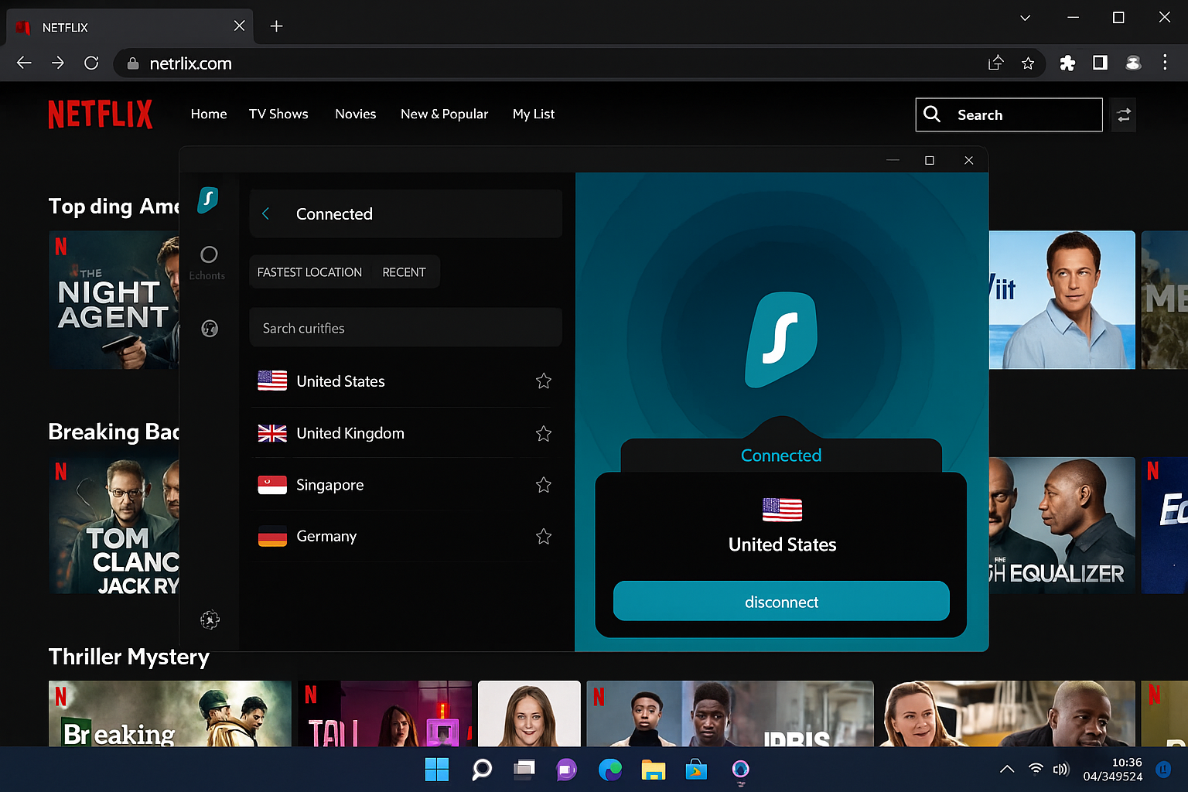The height and width of the screenshot is (792, 1188).
Task: Collapse the Connected view with the back chevron
Action: point(266,213)
